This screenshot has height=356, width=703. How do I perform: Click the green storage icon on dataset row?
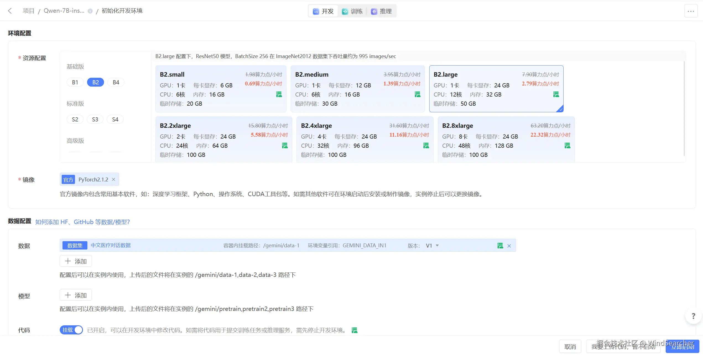[x=500, y=245]
